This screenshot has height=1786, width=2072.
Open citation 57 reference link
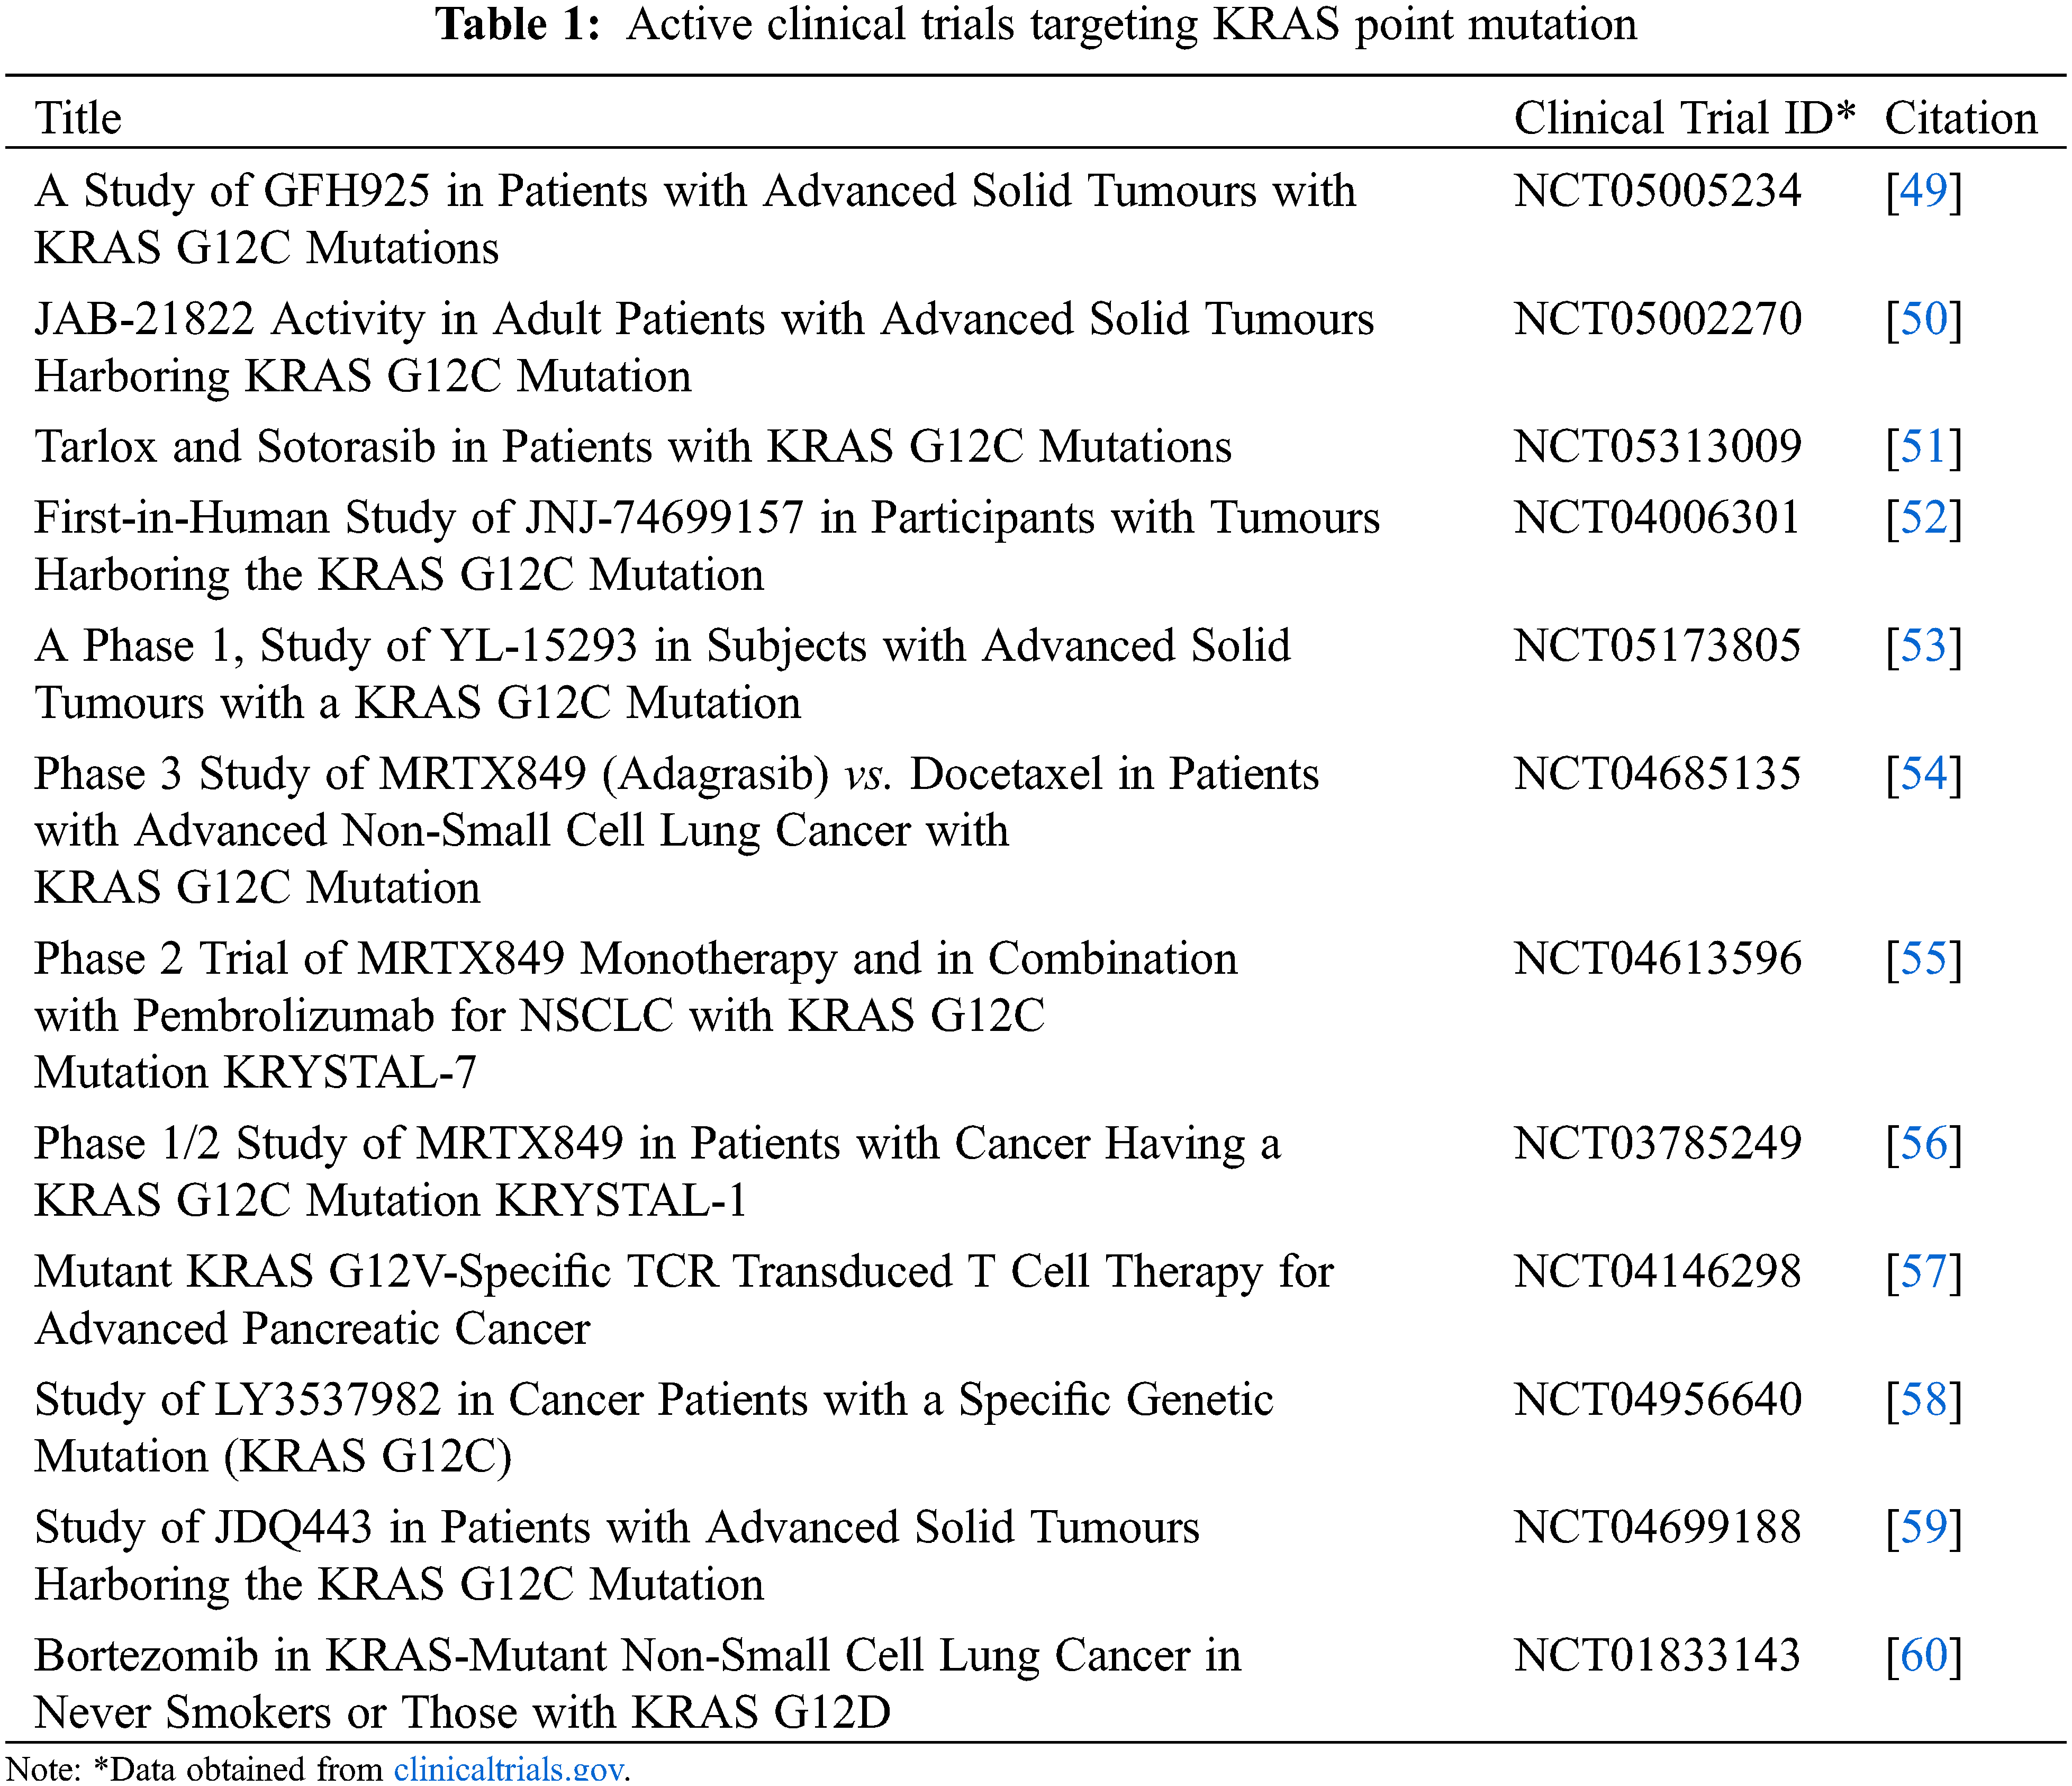tap(1923, 1271)
